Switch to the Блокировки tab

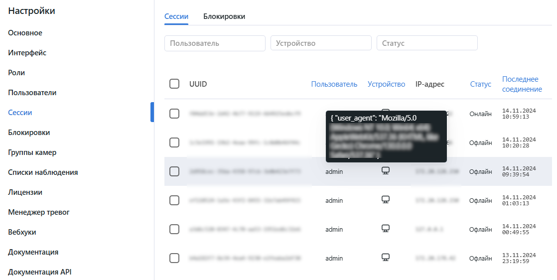(x=224, y=16)
